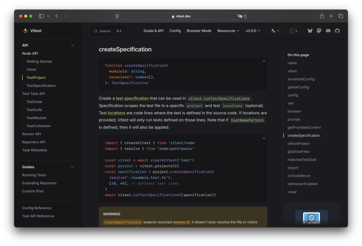Select TestCase in sidebar

point(34,102)
